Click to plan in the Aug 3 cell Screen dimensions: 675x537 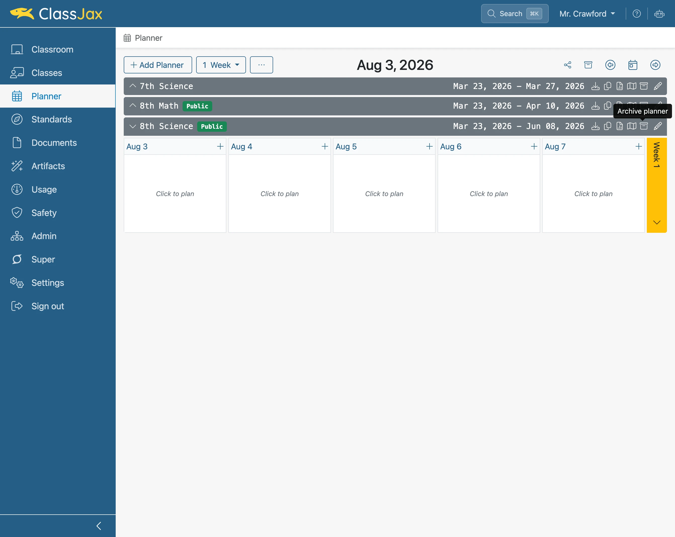click(x=175, y=194)
